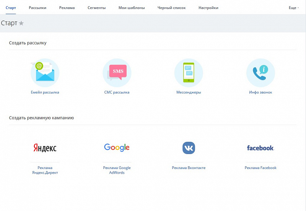Open the Настройки tab
306x211 pixels.
(x=208, y=8)
